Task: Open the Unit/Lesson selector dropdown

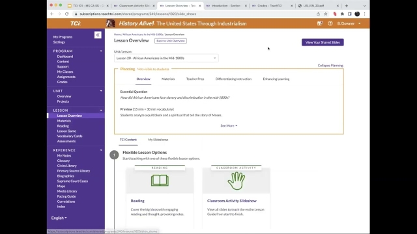Action: [x=166, y=58]
